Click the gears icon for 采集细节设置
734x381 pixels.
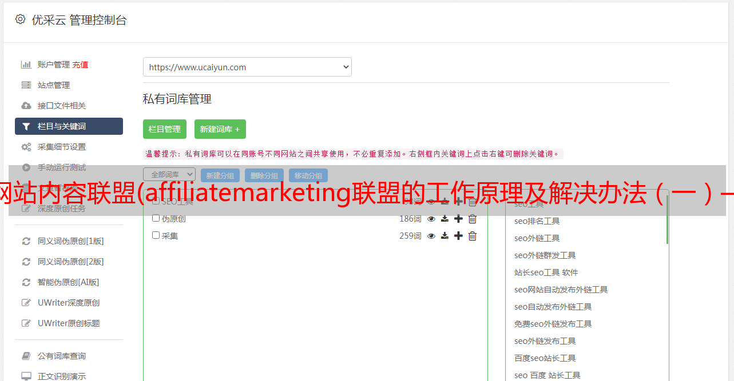click(x=26, y=147)
